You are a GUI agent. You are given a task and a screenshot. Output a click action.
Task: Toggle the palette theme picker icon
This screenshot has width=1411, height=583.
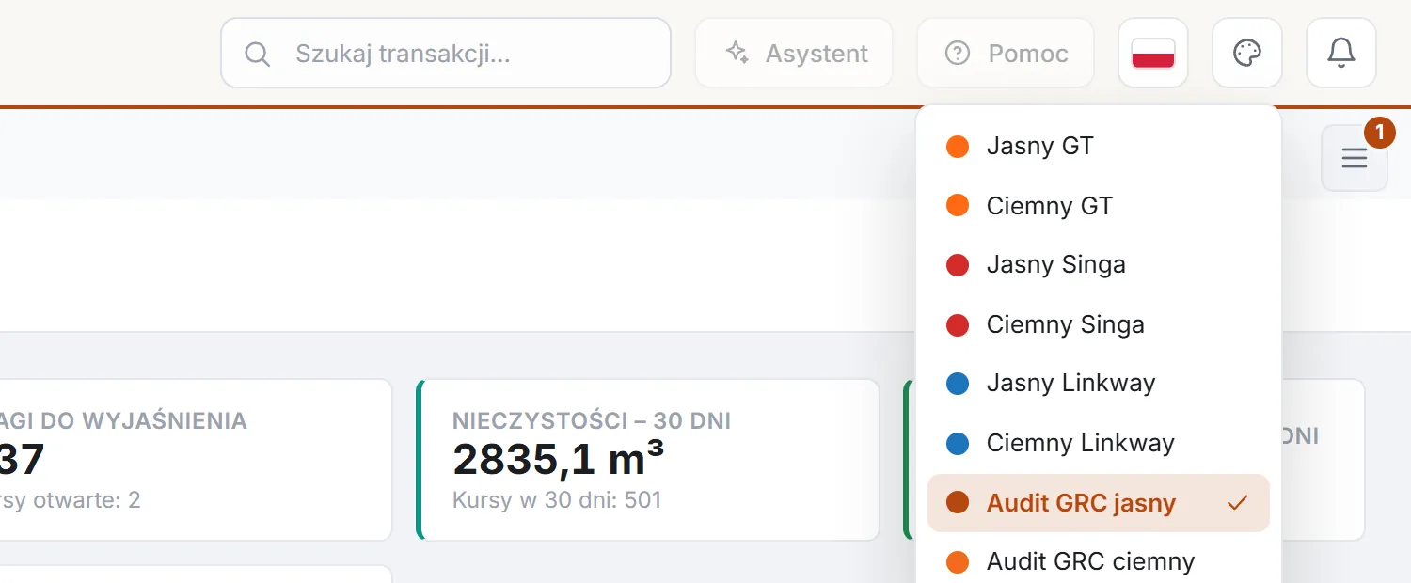1247,54
